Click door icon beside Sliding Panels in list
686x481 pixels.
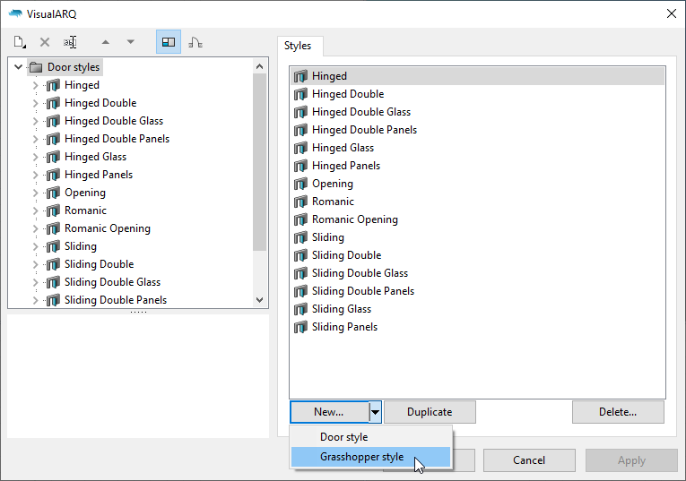pos(300,327)
